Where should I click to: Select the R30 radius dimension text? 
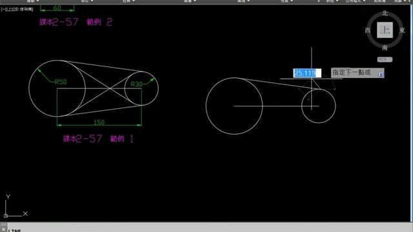136,84
